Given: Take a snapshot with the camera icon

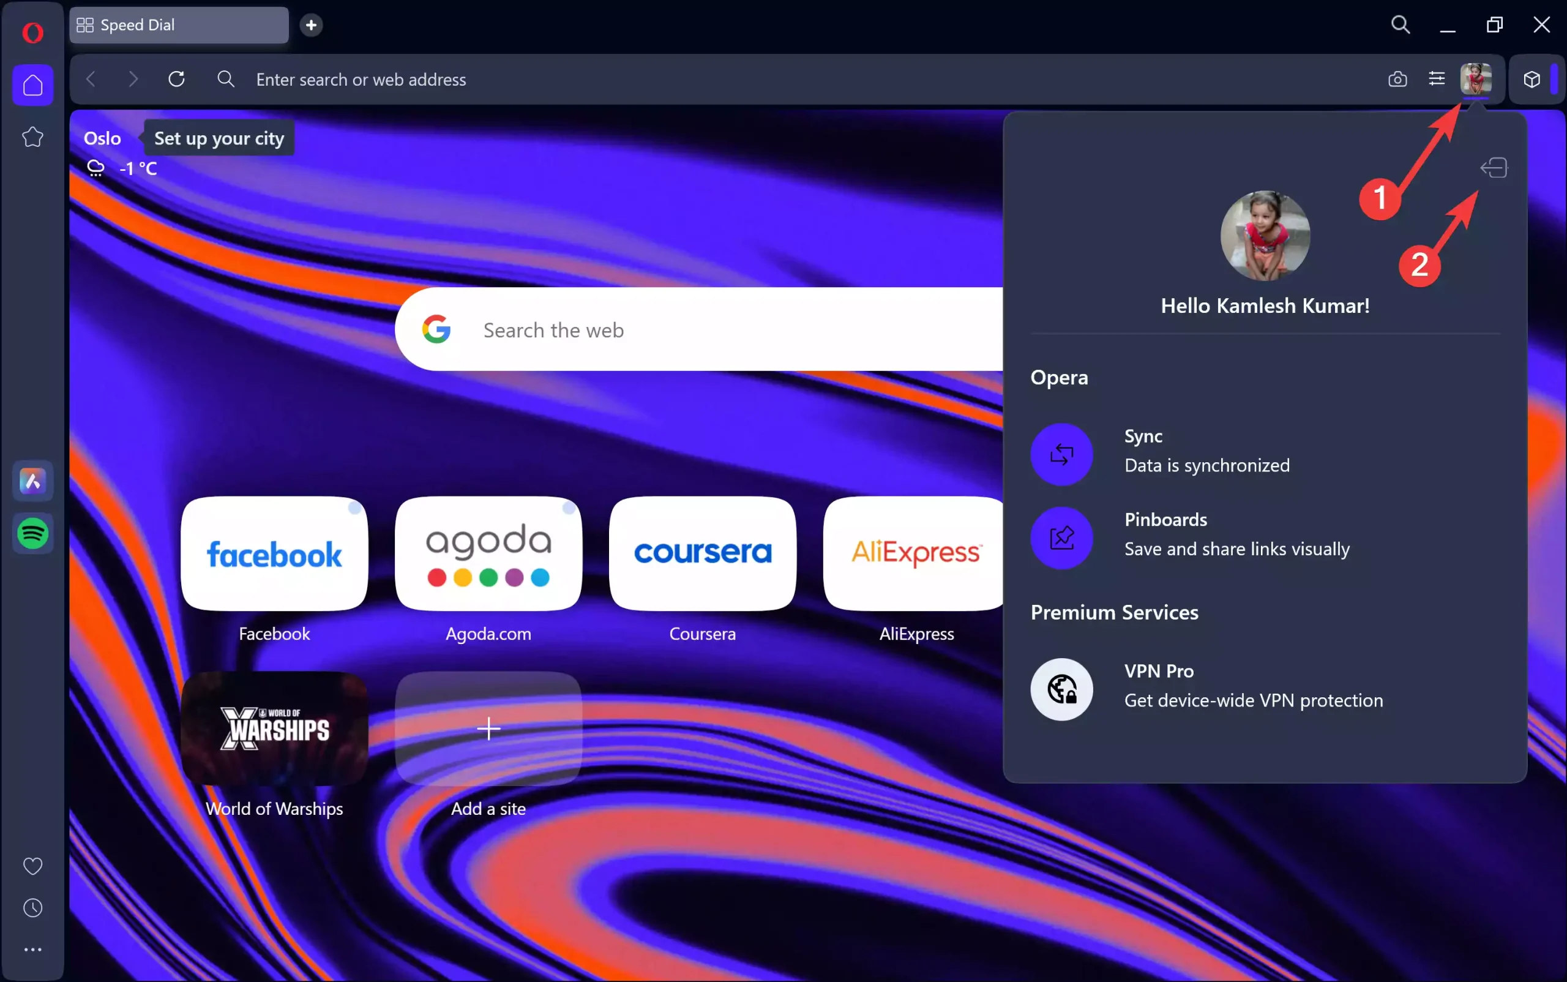Looking at the screenshot, I should 1397,78.
